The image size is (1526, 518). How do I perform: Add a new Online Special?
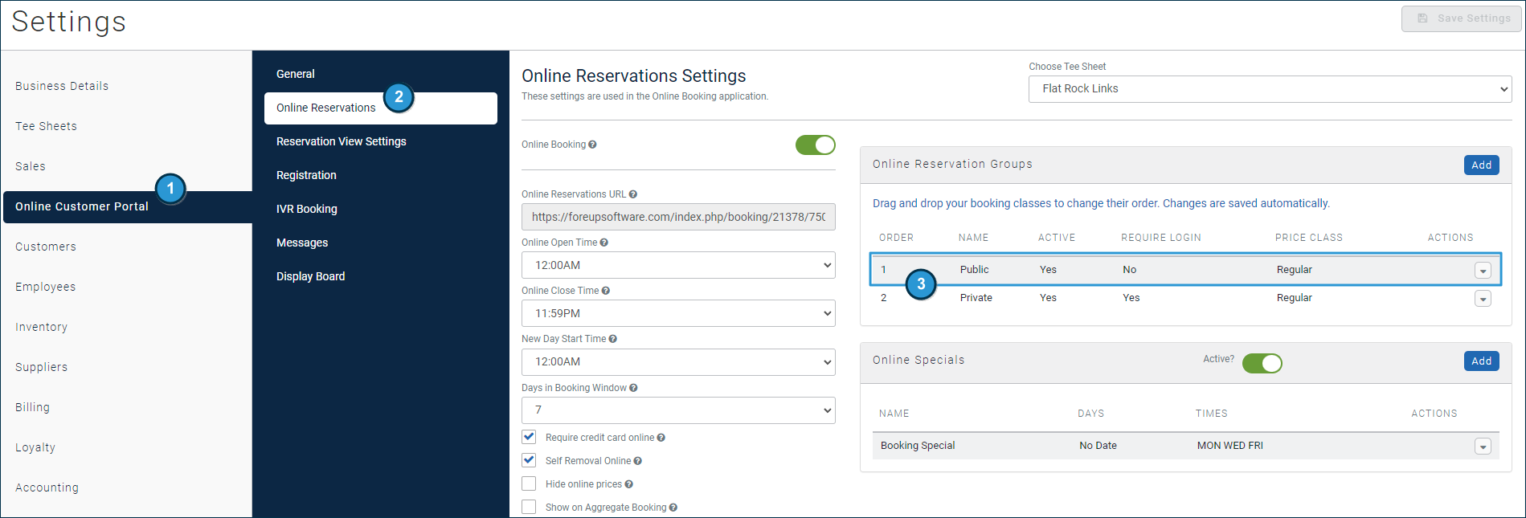click(1481, 361)
